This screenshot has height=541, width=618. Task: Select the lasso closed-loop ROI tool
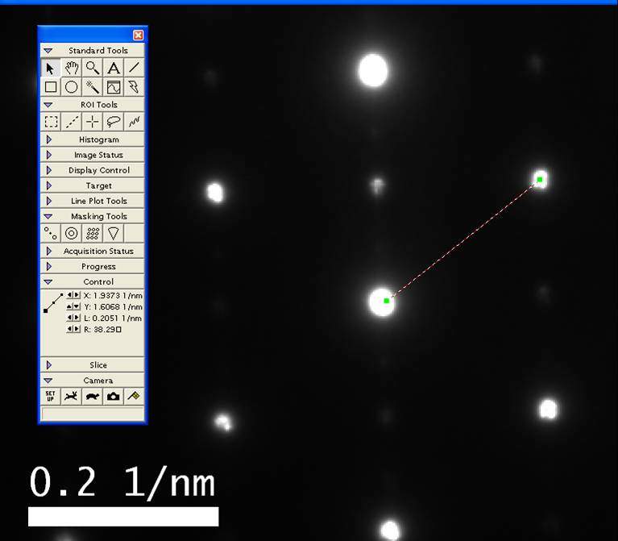[x=113, y=122]
